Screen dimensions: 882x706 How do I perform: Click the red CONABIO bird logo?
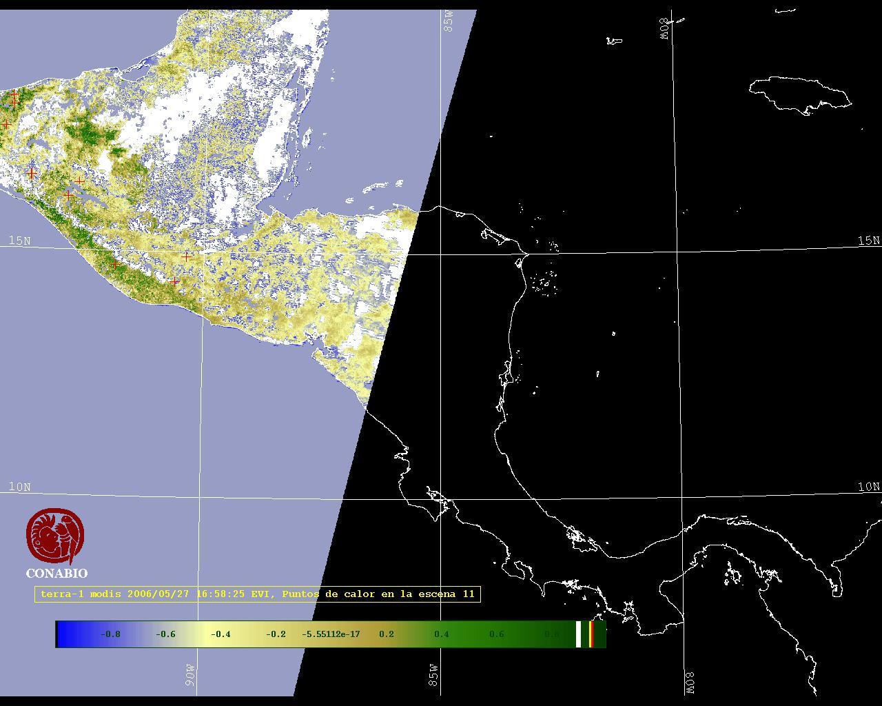(55, 536)
